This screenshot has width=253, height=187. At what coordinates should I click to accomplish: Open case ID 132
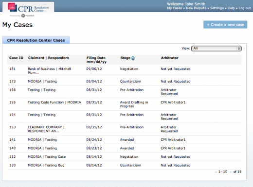pyautogui.click(x=12, y=157)
